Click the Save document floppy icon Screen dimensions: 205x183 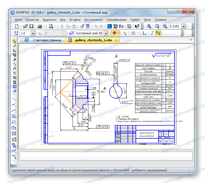click(31, 26)
